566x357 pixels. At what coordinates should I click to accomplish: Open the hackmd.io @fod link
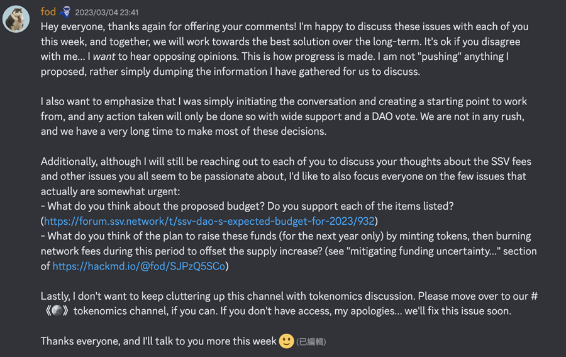click(x=138, y=266)
